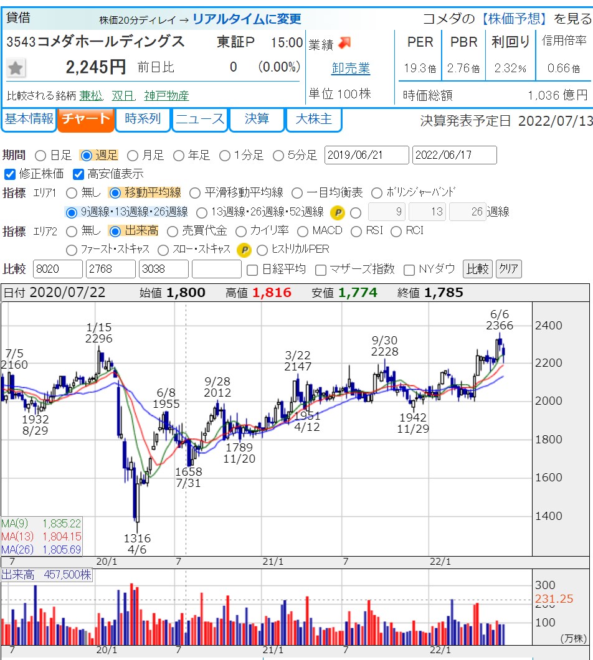This screenshot has width=593, height=660.
Task: Open the 基本情報 tab
Action: point(29,119)
